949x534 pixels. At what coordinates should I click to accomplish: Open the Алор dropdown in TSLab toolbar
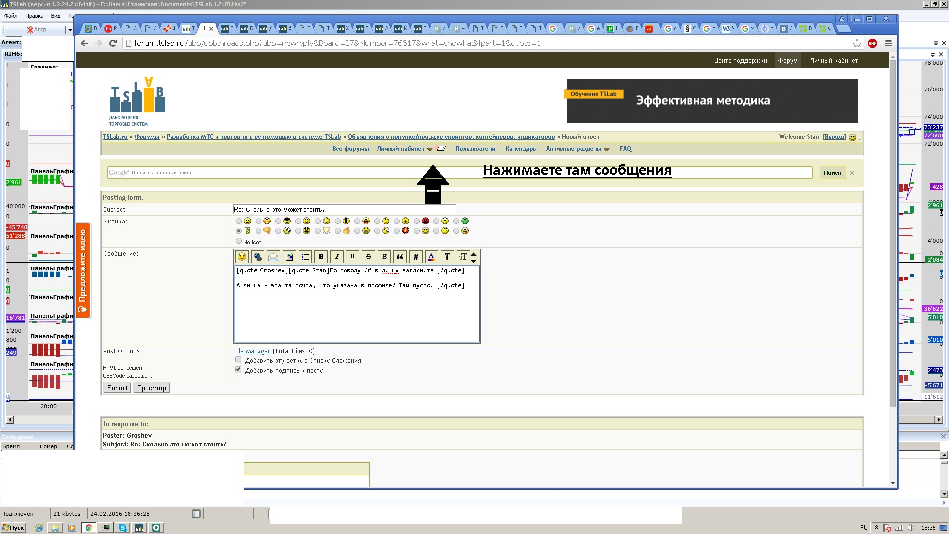pyautogui.click(x=70, y=30)
